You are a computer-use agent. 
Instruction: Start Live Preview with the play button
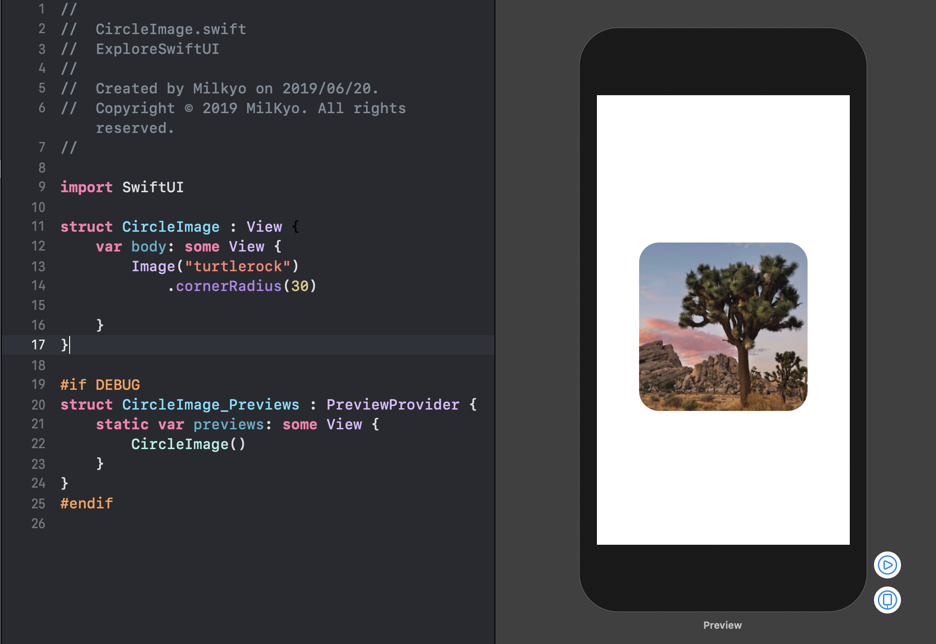click(x=887, y=565)
